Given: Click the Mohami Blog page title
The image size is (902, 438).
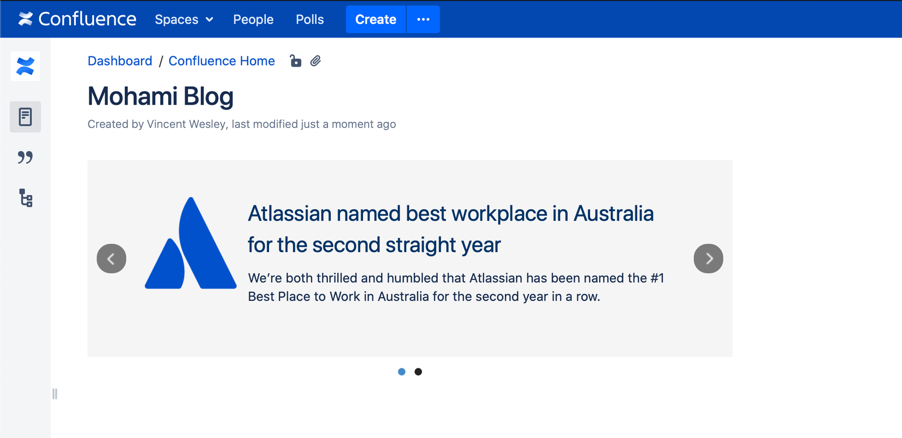Looking at the screenshot, I should [x=160, y=96].
